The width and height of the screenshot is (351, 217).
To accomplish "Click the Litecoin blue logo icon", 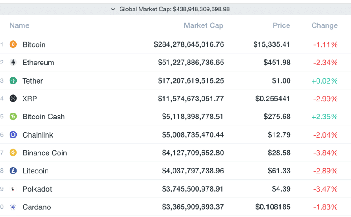I will (13, 171).
